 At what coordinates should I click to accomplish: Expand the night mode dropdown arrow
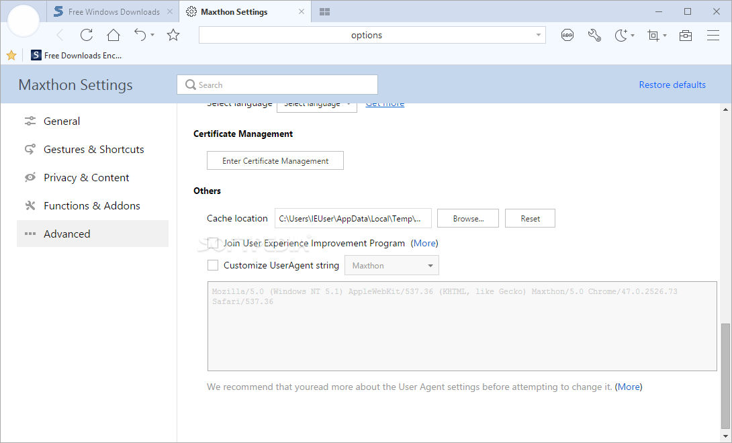point(633,36)
